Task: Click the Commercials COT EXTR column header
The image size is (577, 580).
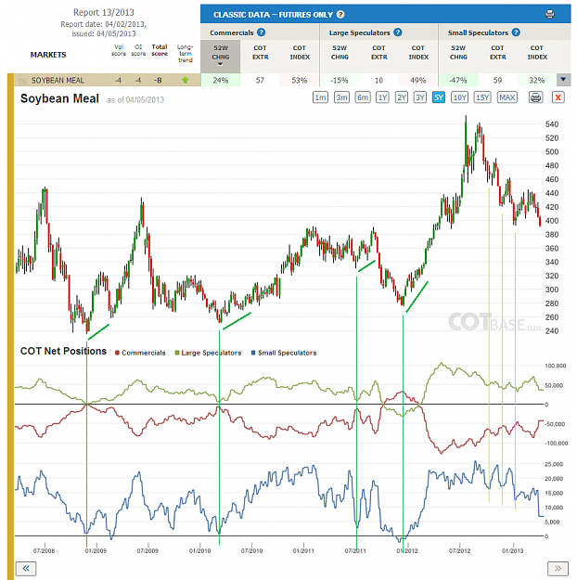Action: (x=260, y=53)
